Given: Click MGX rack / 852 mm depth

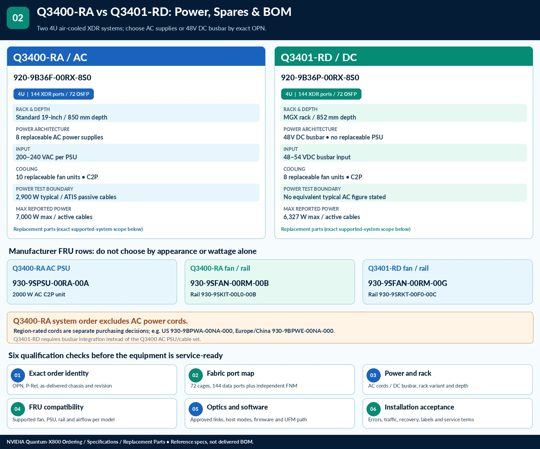Looking at the screenshot, I should 320,117.
